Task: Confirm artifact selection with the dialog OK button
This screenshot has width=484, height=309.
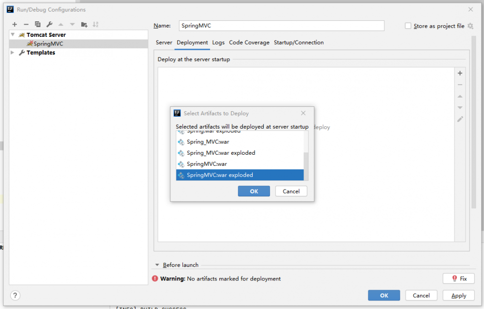Action: pos(254,191)
